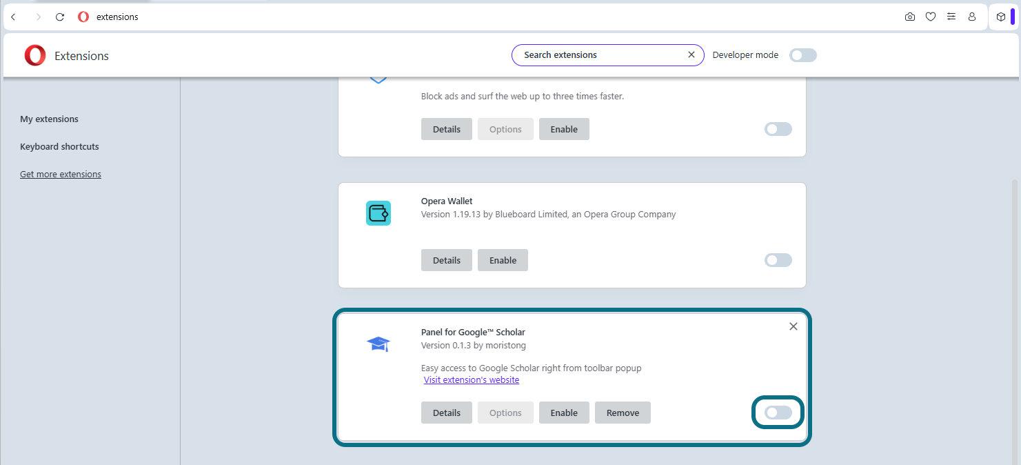Toggle Developer mode on
Image resolution: width=1021 pixels, height=465 pixels.
pyautogui.click(x=803, y=55)
